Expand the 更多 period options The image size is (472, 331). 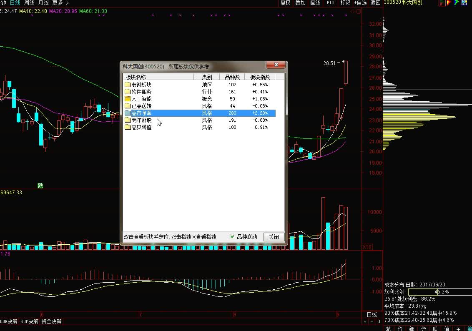(60, 3)
